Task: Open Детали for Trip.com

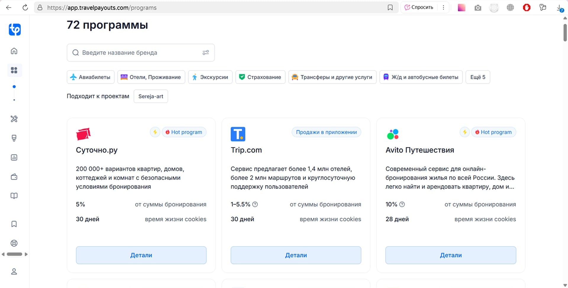Action: (296, 255)
